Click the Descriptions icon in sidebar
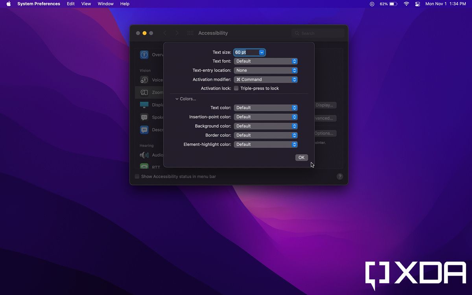The width and height of the screenshot is (472, 295). (x=144, y=130)
